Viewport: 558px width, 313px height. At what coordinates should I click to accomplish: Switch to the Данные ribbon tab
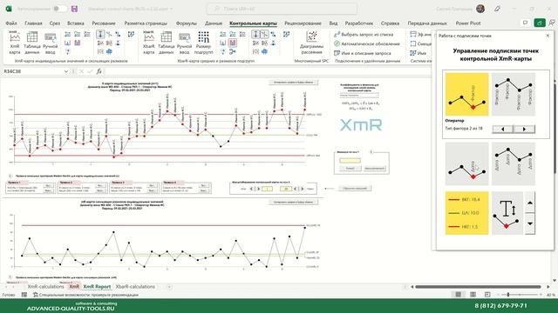coord(214,23)
